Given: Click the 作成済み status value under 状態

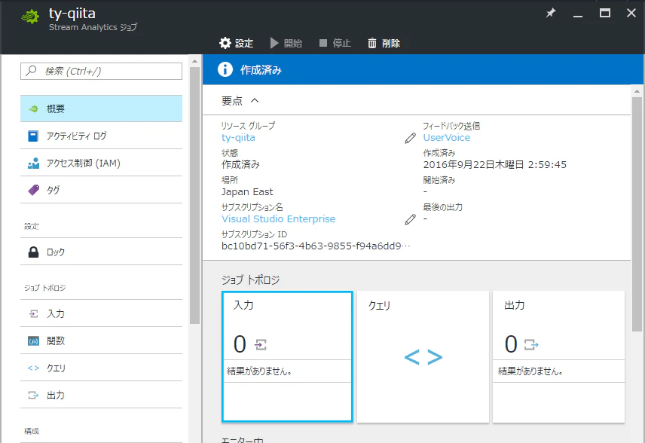Looking at the screenshot, I should pos(240,164).
